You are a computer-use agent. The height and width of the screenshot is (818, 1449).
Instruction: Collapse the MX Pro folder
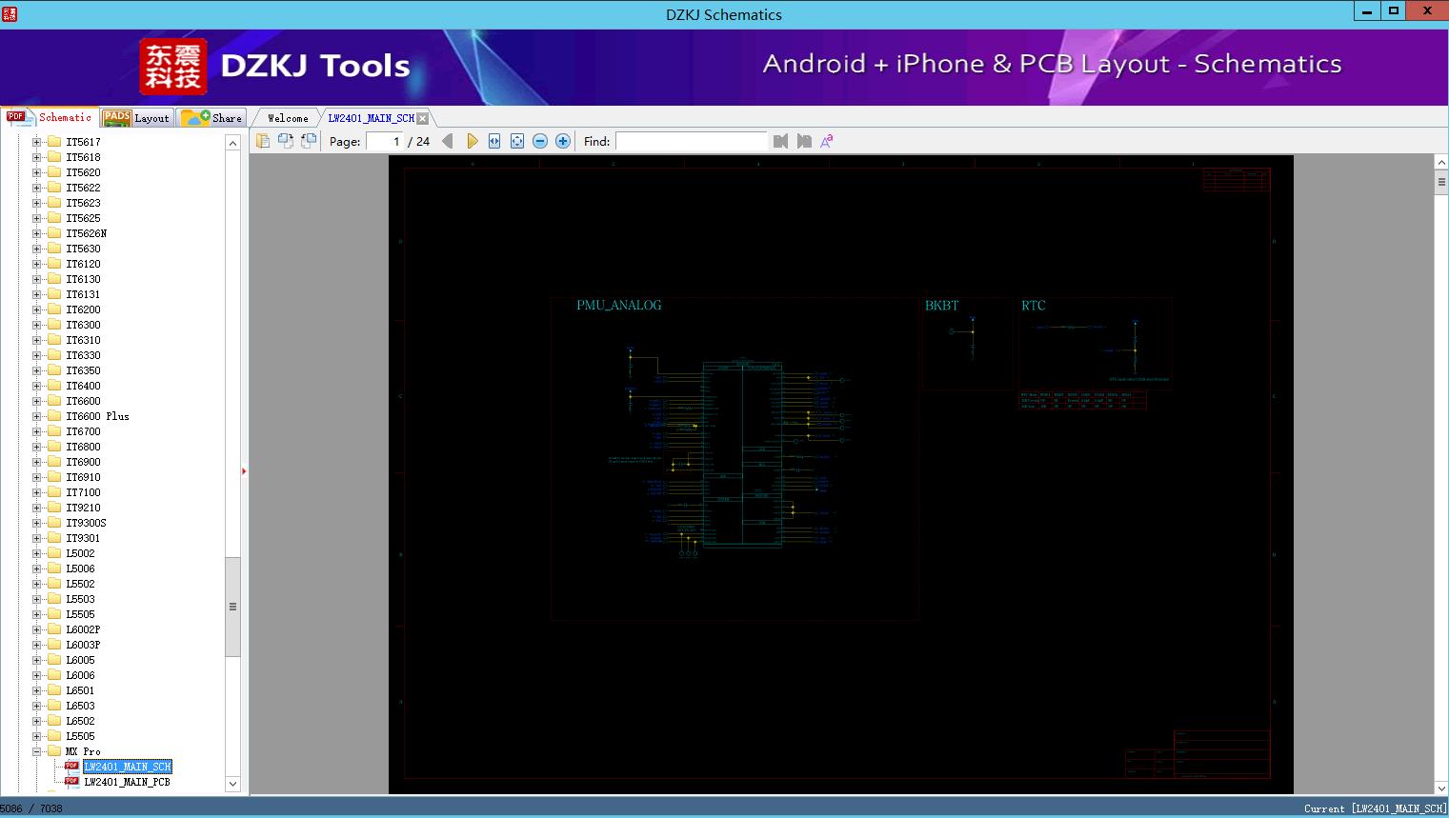[x=37, y=751]
